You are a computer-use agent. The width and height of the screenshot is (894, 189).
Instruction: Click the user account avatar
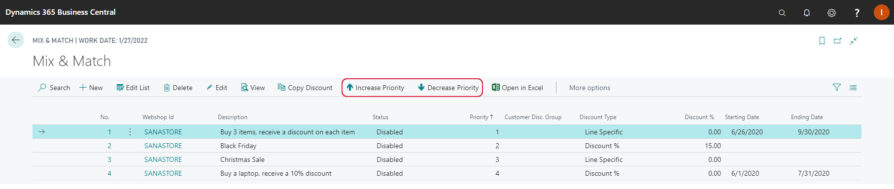pyautogui.click(x=881, y=12)
